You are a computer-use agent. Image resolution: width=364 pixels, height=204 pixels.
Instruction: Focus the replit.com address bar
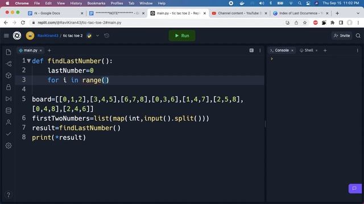coord(158,23)
